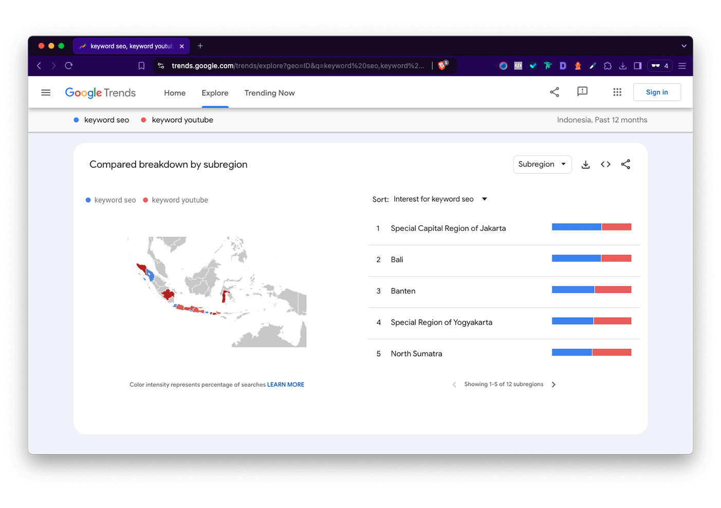This screenshot has height=508, width=721.
Task: Toggle the keyword seo legend item
Action: tap(110, 200)
